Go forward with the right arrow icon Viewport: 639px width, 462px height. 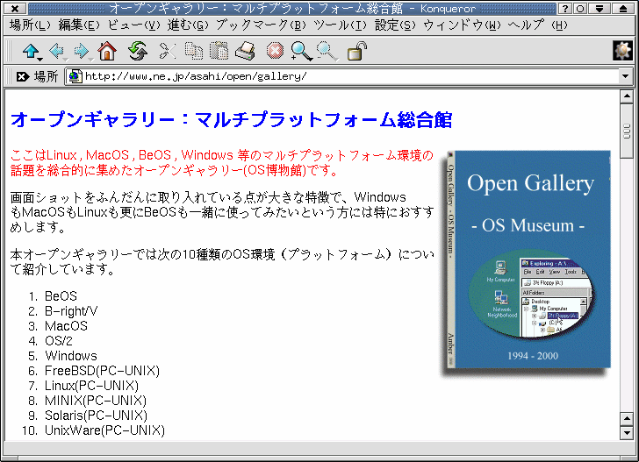click(82, 52)
